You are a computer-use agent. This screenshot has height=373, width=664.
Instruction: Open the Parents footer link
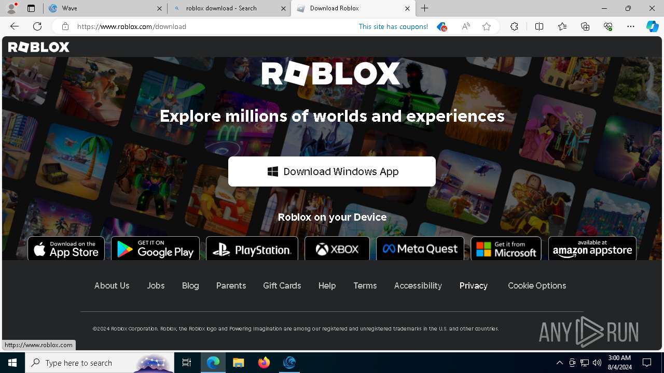(x=231, y=285)
